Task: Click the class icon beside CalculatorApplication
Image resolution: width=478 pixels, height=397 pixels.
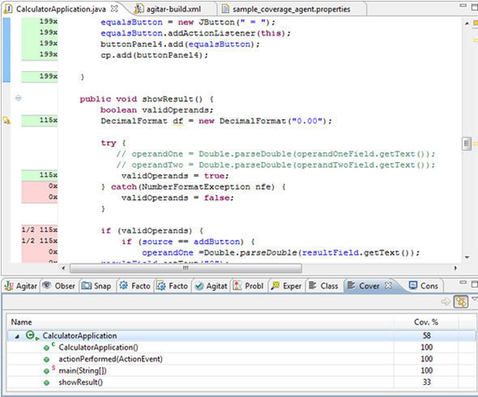Action: click(x=32, y=335)
